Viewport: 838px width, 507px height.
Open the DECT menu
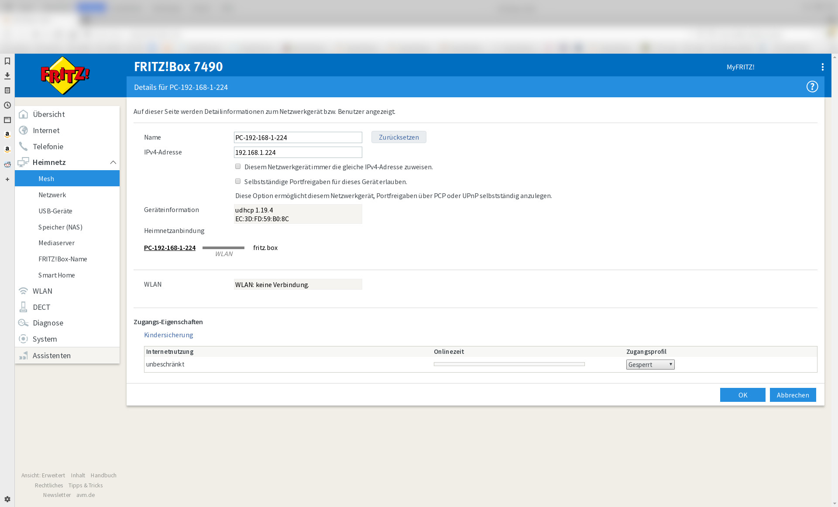(67, 307)
